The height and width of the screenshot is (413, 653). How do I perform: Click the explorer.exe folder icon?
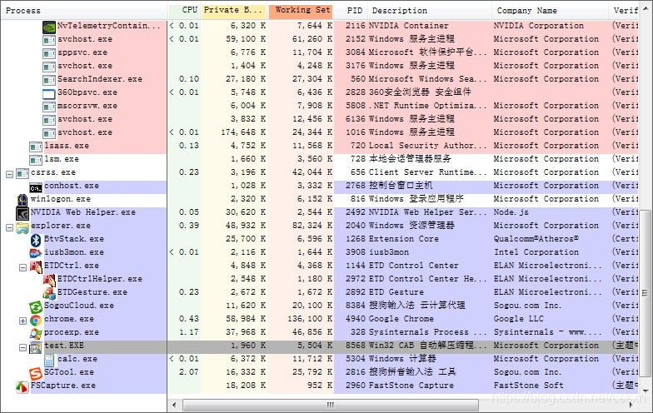click(22, 228)
